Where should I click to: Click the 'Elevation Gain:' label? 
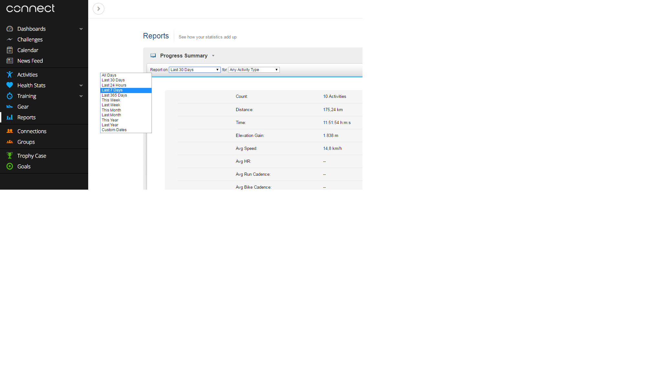point(250,136)
